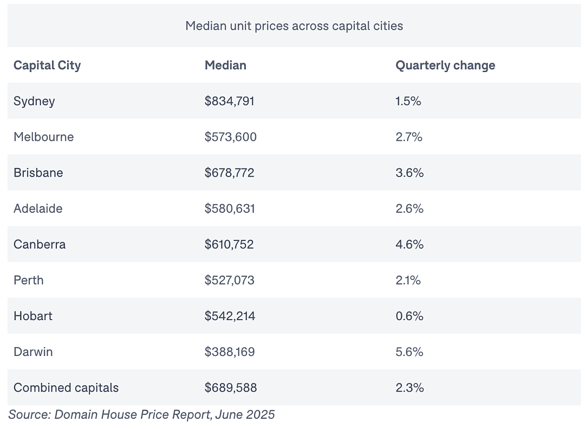This screenshot has width=585, height=429.
Task: Select the Melbourne row label
Action: [44, 137]
